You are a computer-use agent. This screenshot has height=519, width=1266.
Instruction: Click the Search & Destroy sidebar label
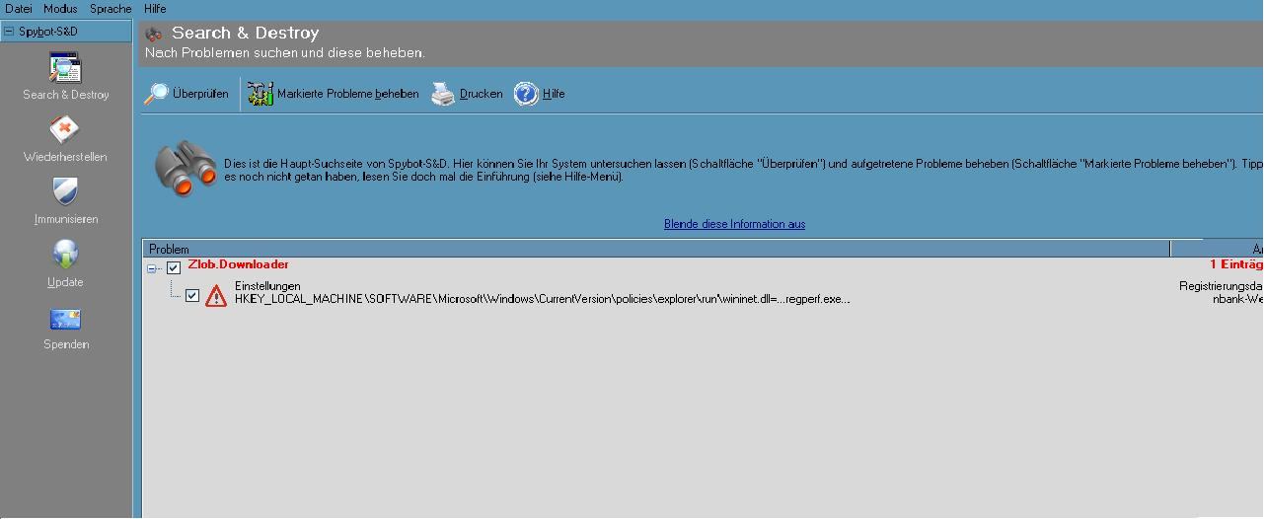pos(66,95)
